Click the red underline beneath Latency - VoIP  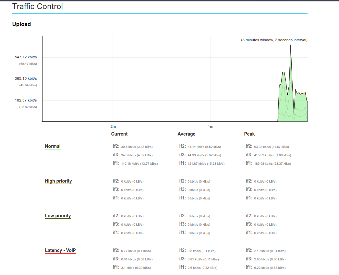(60, 253)
